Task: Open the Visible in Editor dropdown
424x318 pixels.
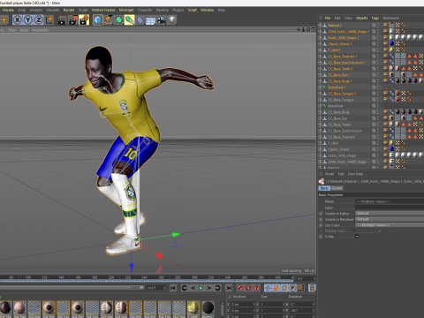Action: point(390,213)
